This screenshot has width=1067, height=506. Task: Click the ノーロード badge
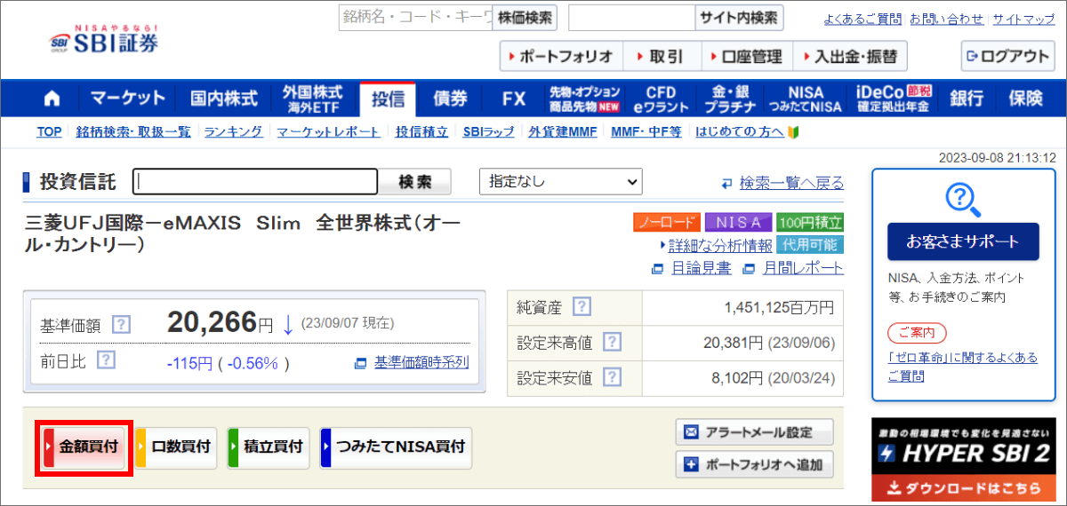coord(667,222)
